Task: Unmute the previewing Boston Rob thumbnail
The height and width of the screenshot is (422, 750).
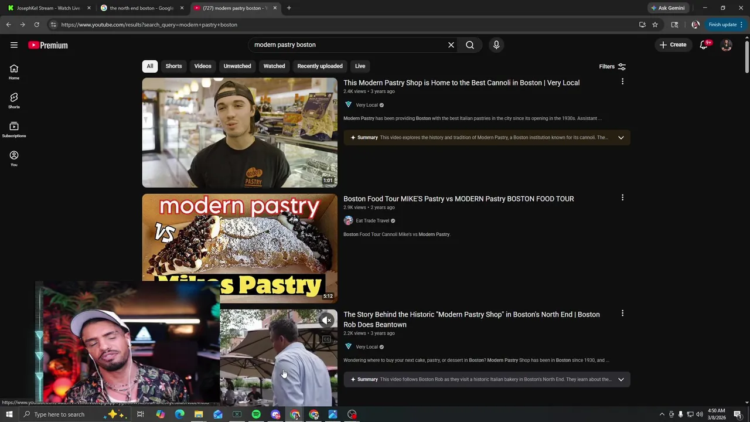Action: point(326,320)
